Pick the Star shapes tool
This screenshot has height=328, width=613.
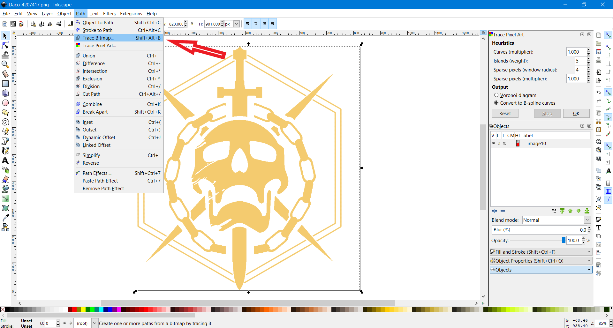point(5,112)
